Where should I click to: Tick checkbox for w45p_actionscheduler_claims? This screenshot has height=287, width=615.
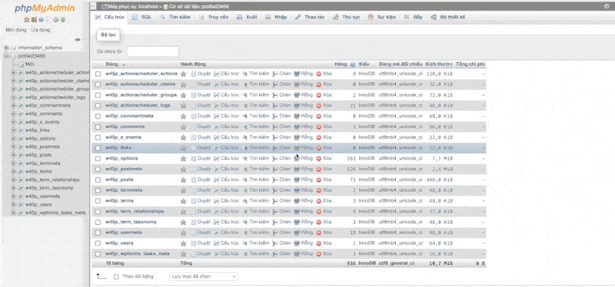[x=98, y=84]
